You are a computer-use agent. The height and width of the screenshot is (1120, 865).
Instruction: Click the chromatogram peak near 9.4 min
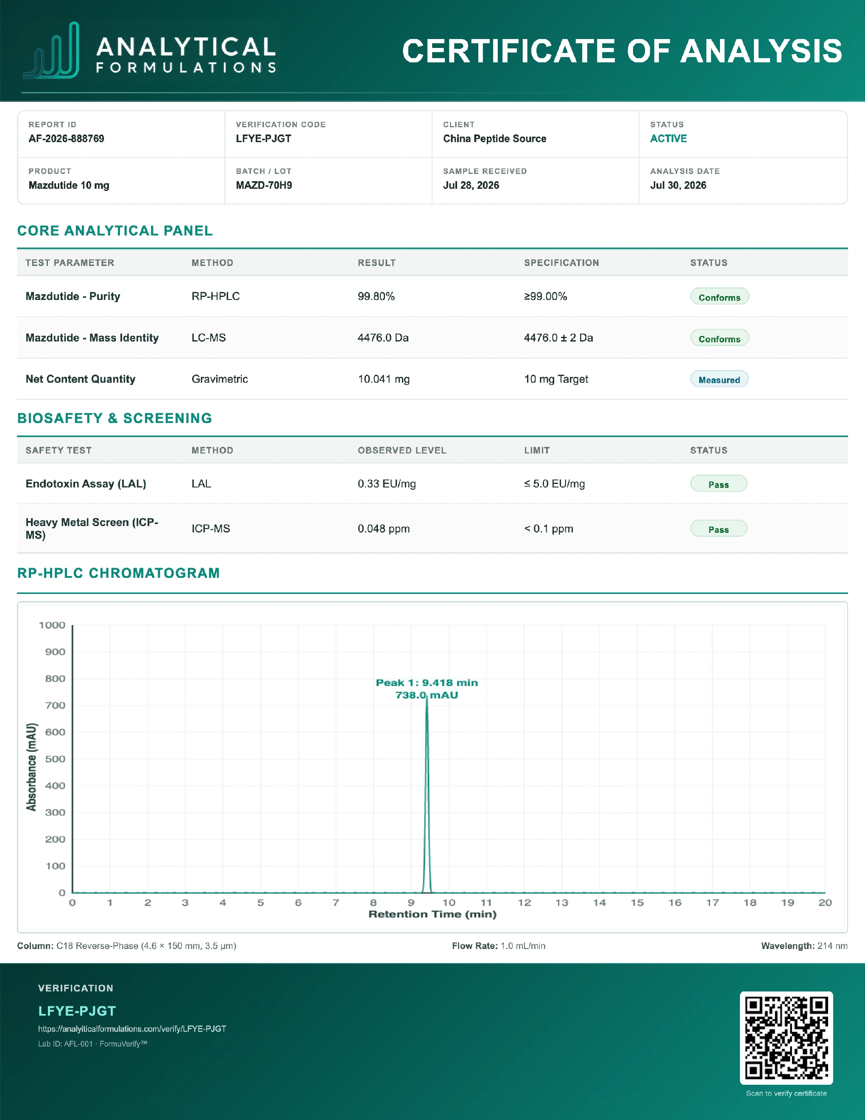tap(426, 795)
